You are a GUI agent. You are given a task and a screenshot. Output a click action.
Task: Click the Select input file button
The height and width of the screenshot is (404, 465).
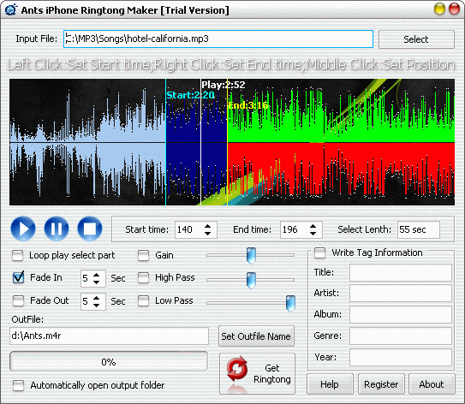point(416,39)
